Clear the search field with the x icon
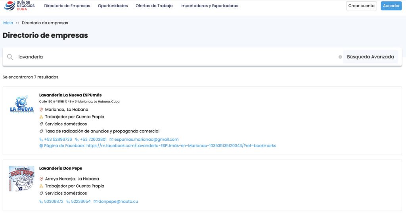This screenshot has height=213, width=406. coord(340,57)
